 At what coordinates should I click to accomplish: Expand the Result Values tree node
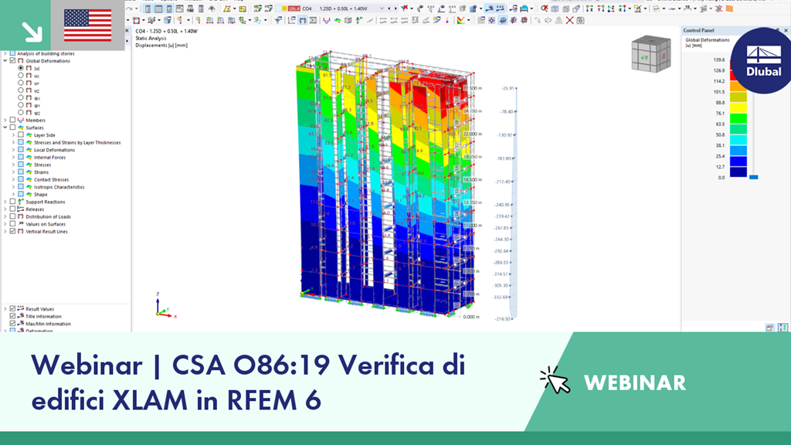(x=5, y=309)
